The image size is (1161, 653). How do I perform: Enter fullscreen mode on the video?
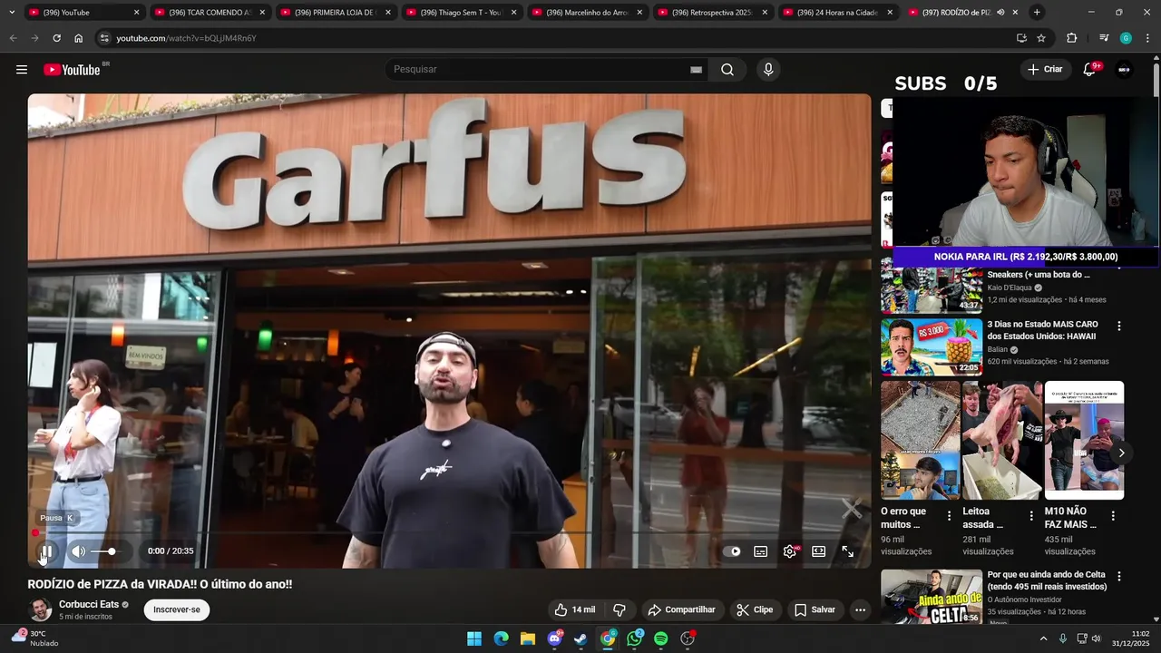[847, 551]
